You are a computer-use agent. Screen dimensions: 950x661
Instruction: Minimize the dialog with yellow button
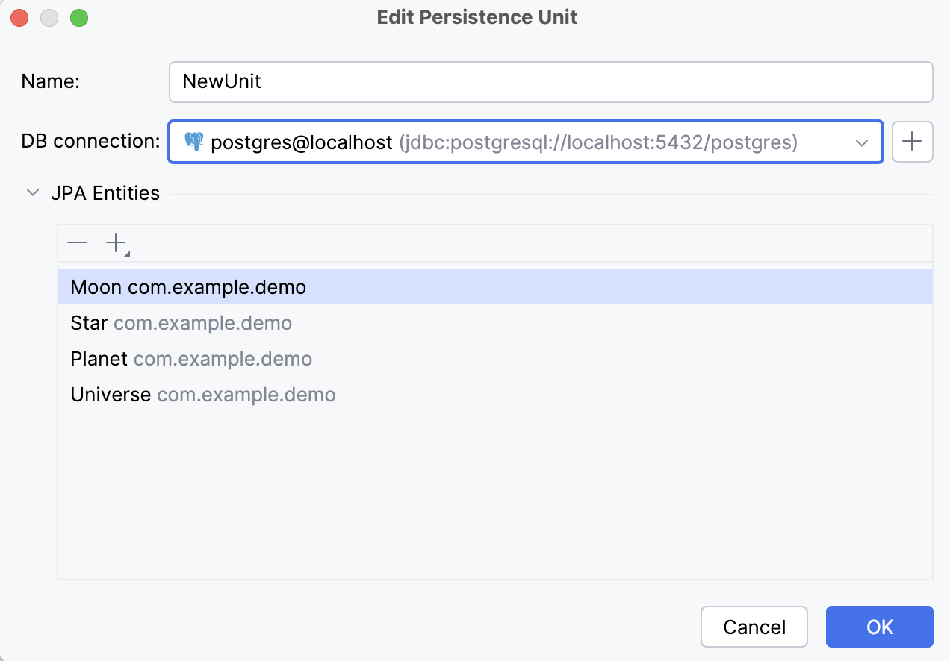(49, 18)
